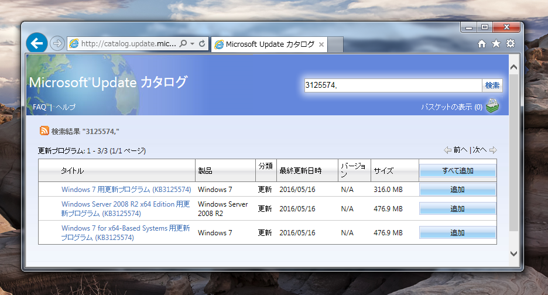Click the catalog search input box
This screenshot has height=295, width=548.
point(393,85)
